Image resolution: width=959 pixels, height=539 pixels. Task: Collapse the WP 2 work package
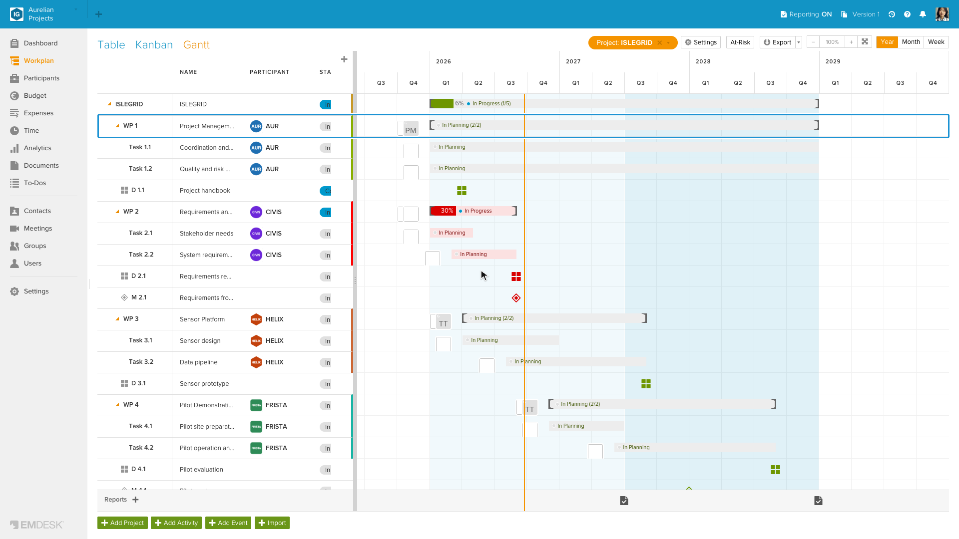point(117,212)
